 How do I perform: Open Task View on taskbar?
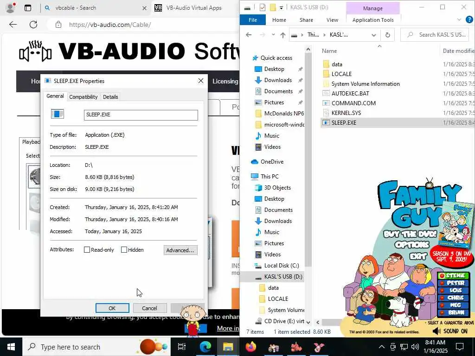tap(182, 347)
